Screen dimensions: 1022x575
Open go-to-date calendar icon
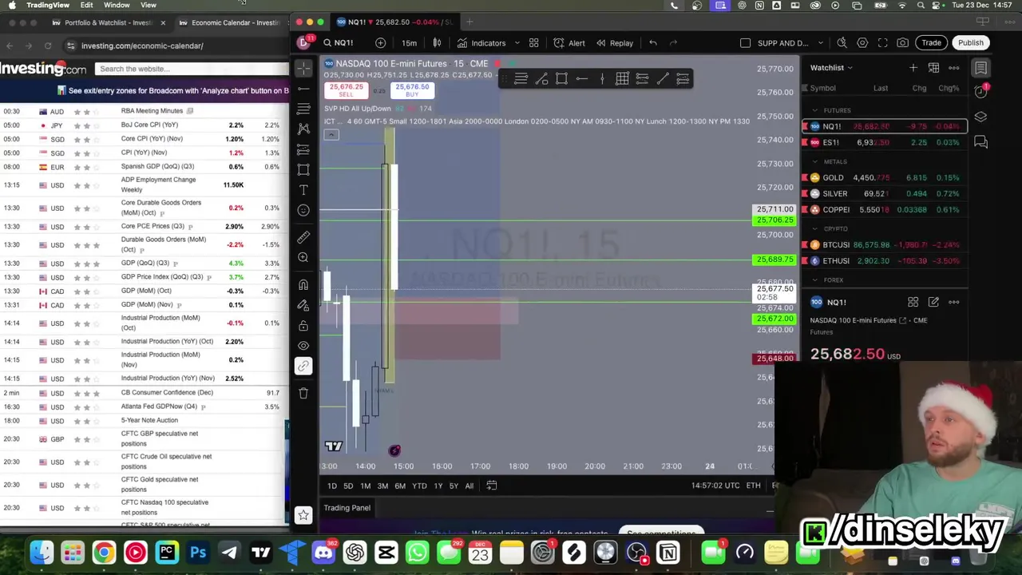[492, 486]
